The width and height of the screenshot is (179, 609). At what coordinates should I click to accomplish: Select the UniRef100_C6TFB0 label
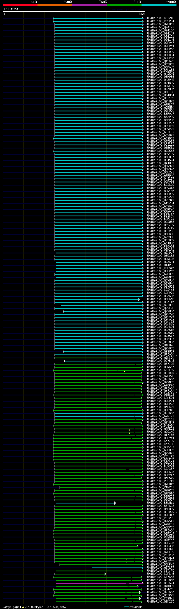[x=161, y=370]
